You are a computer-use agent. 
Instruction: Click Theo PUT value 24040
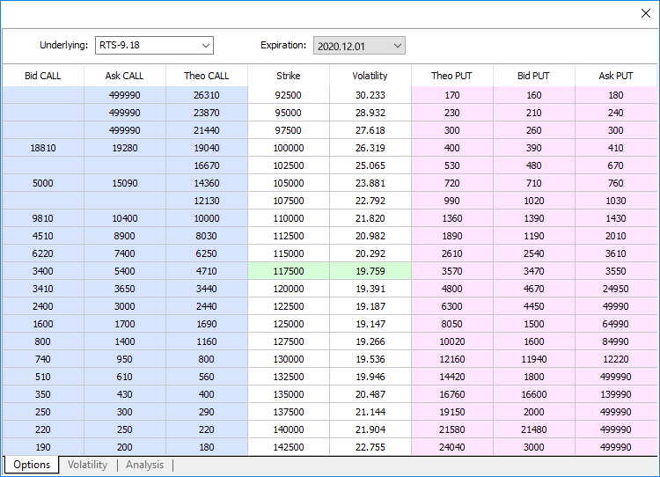[451, 447]
